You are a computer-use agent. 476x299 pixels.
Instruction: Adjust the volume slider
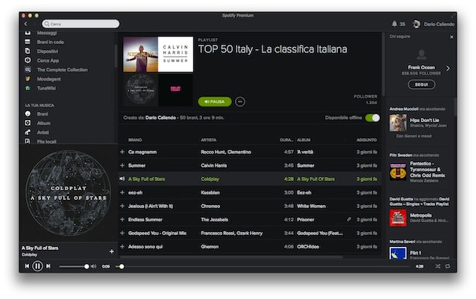coord(74,267)
